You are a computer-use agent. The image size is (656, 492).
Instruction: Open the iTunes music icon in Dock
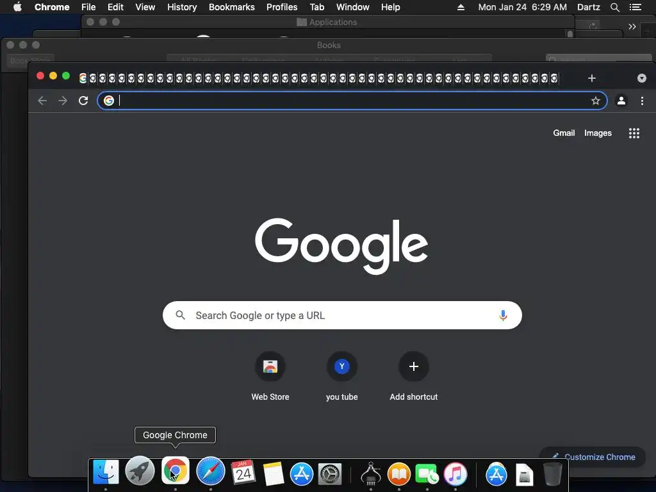(455, 474)
